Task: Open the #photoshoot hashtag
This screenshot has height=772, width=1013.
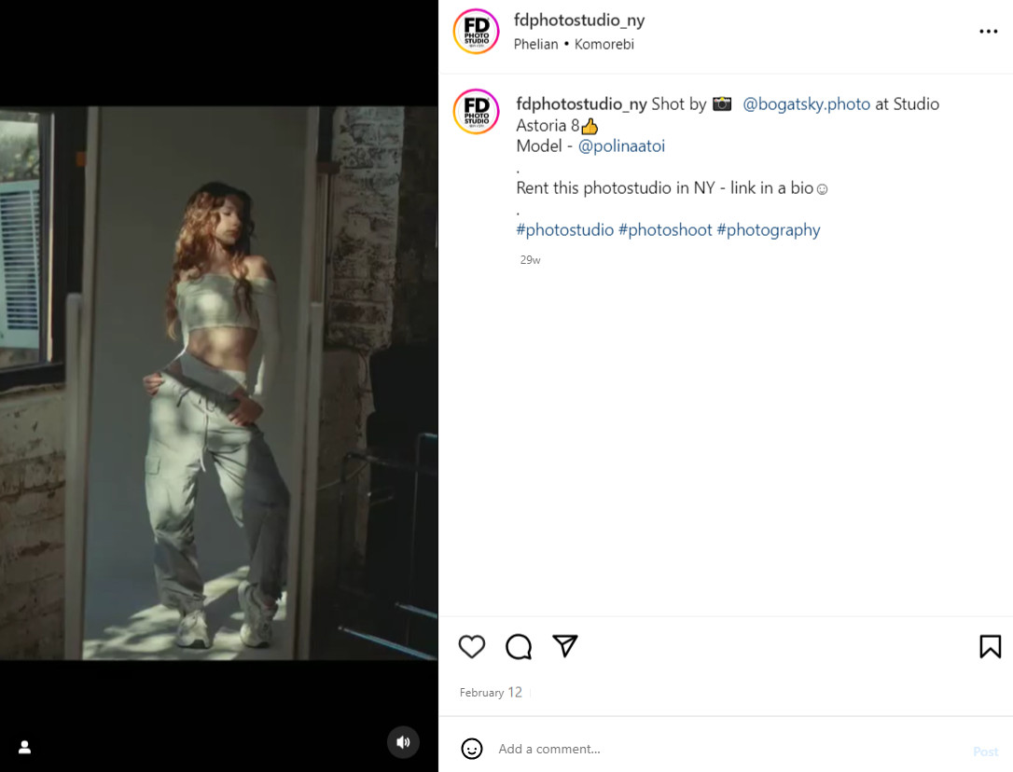Action: [665, 230]
